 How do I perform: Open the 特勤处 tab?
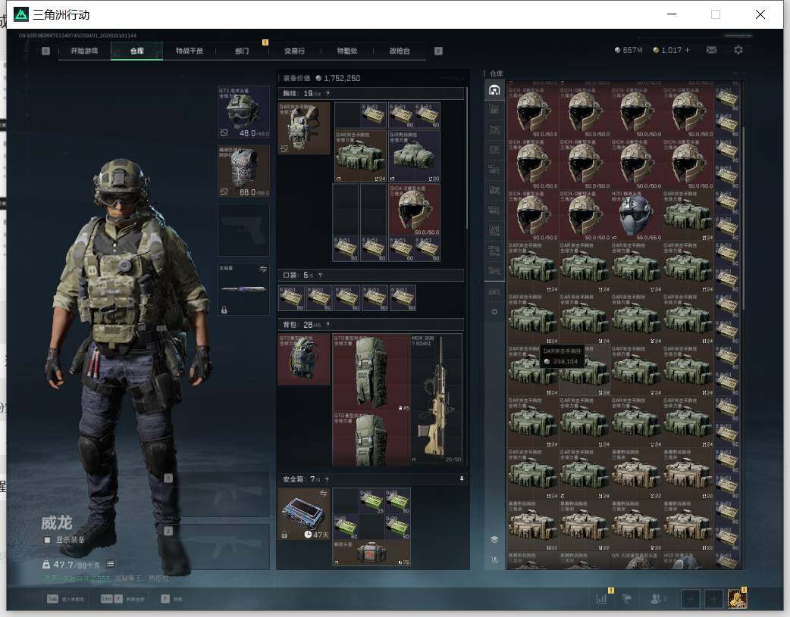[x=347, y=51]
